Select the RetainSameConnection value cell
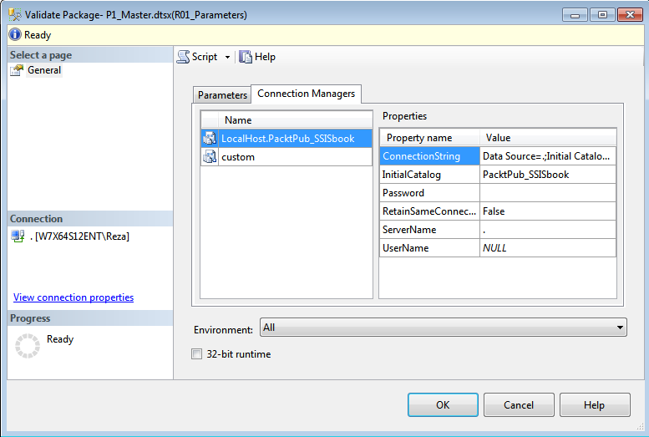 [547, 211]
